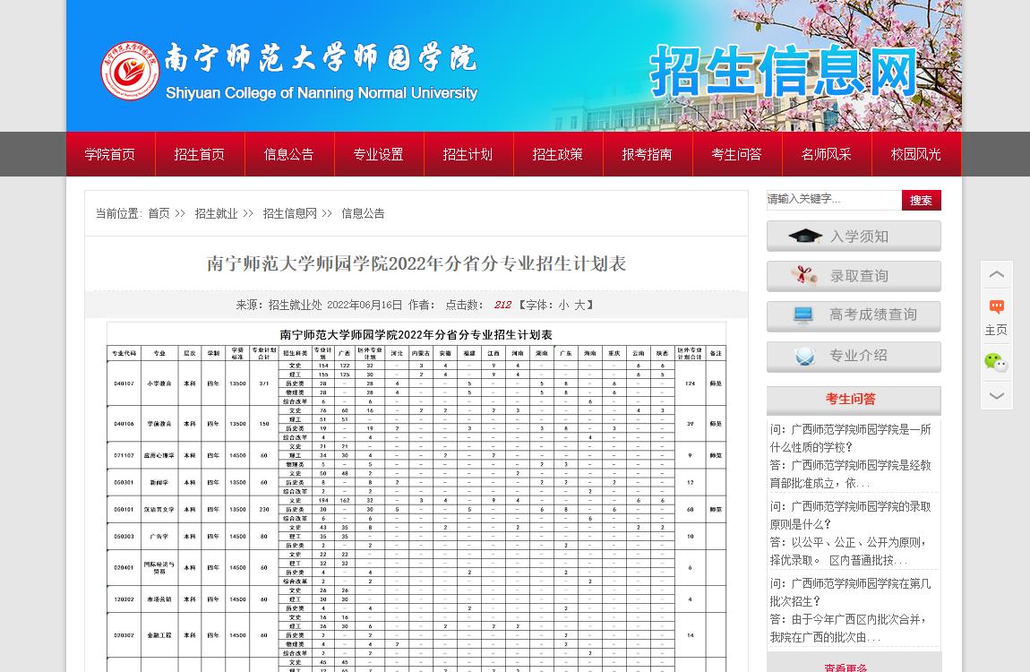The width and height of the screenshot is (1030, 672).
Task: Click the 首页 breadcrumb link
Action: [159, 213]
